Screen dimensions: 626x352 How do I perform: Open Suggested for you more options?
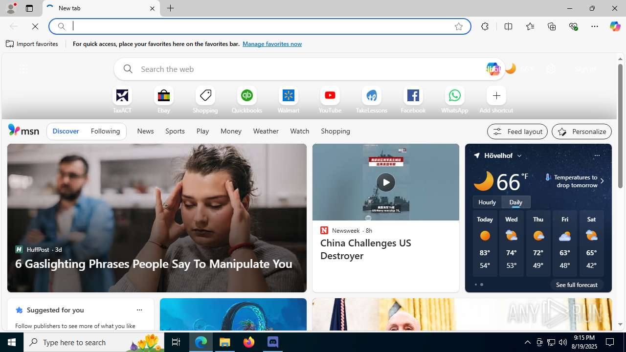tap(139, 310)
